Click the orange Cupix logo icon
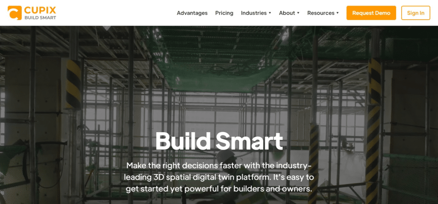The width and height of the screenshot is (438, 204). [15, 13]
